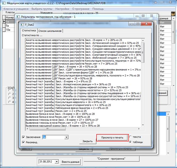Select the текста radio option
Image resolution: width=177 pixels, height=168 pixels.
tap(130, 136)
